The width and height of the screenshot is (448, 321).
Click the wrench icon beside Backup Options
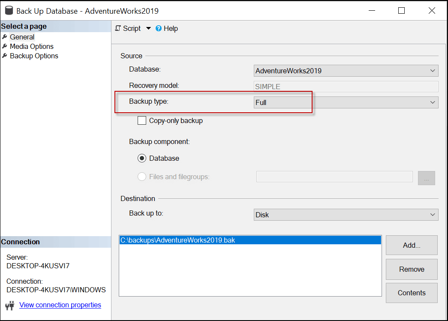5,56
